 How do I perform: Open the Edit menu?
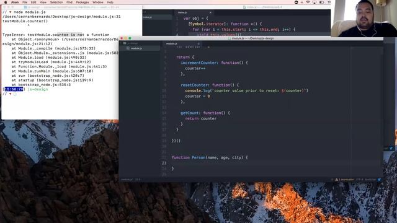(x=33, y=2)
